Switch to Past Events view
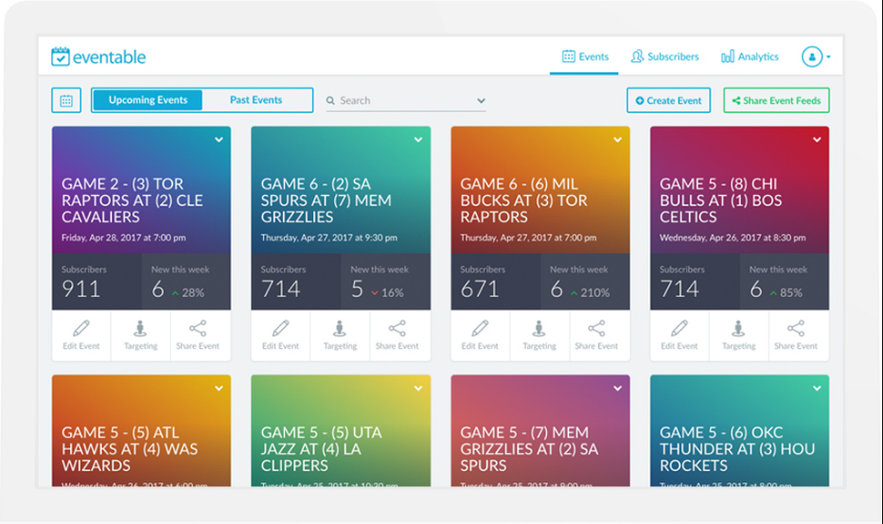Screen dimensions: 883x524 [256, 100]
